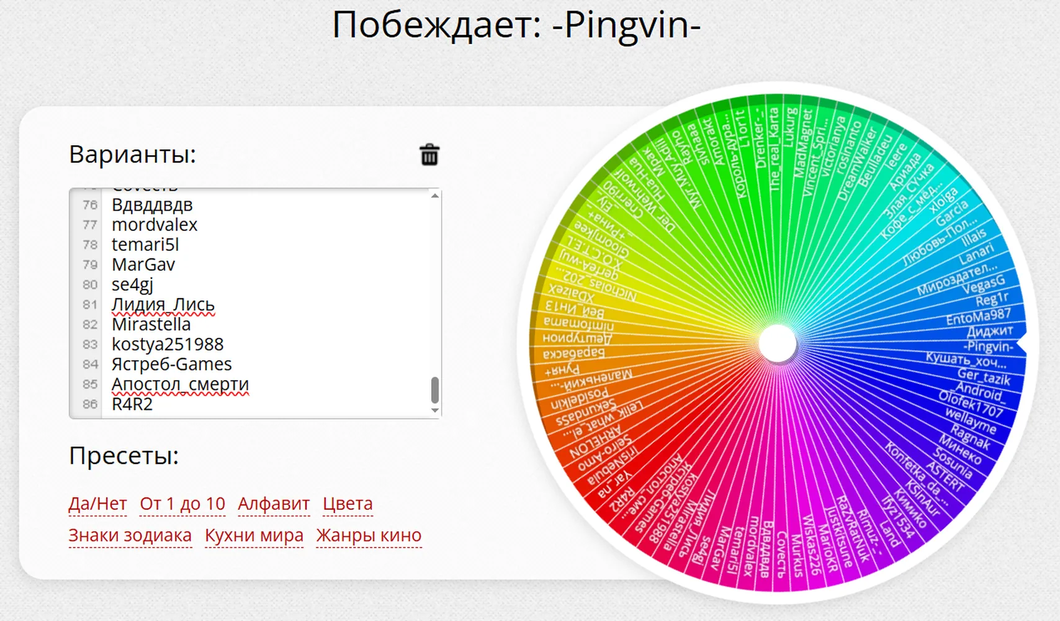Click kostya251988 in the variants list
This screenshot has height=621, width=1060.
pos(168,344)
